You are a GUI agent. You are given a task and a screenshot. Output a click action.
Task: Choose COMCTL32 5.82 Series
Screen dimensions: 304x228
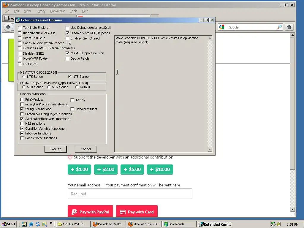click(x=49, y=87)
